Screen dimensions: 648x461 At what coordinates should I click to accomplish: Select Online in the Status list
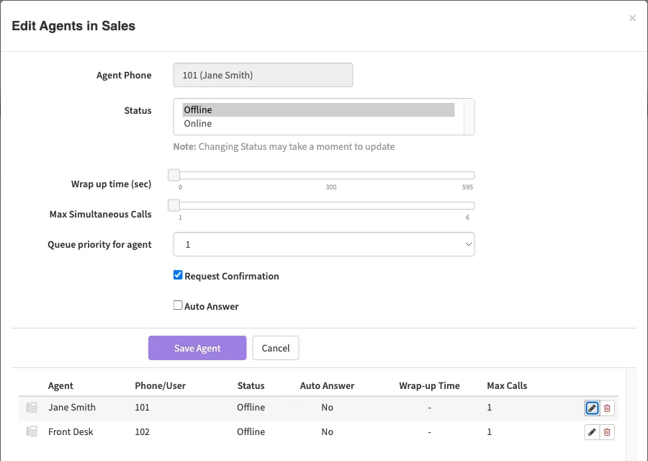click(x=318, y=123)
